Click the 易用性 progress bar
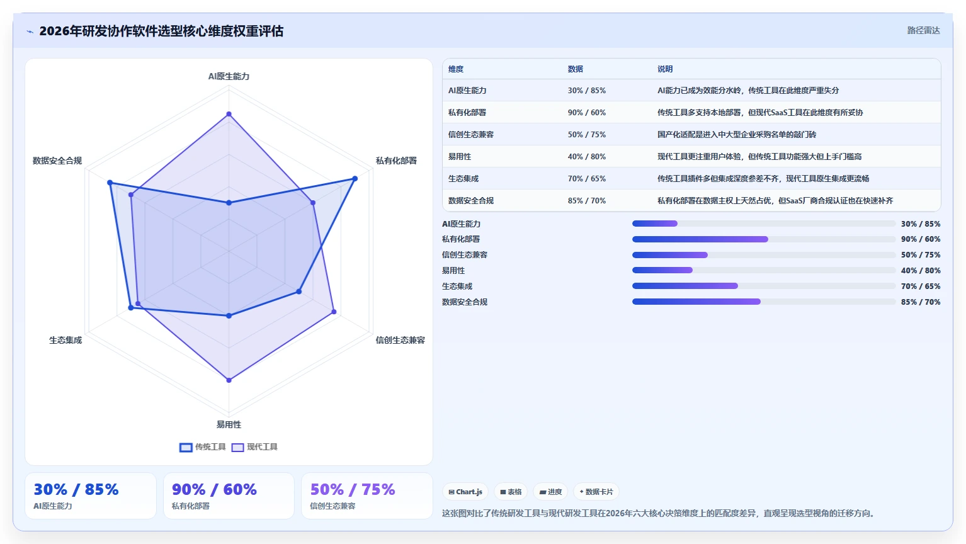The image size is (966, 544). (x=764, y=270)
